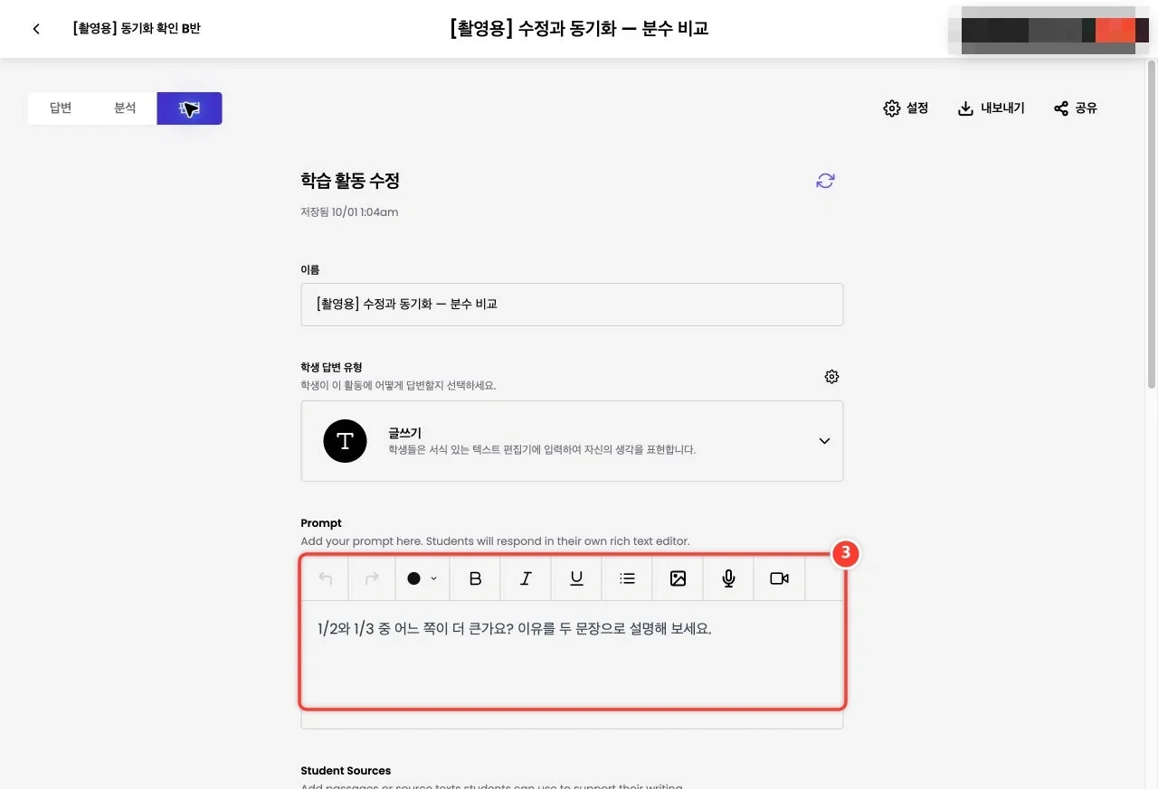Expand the 글쓰기 response type dropdown
This screenshot has height=789, width=1158.
pyautogui.click(x=572, y=441)
